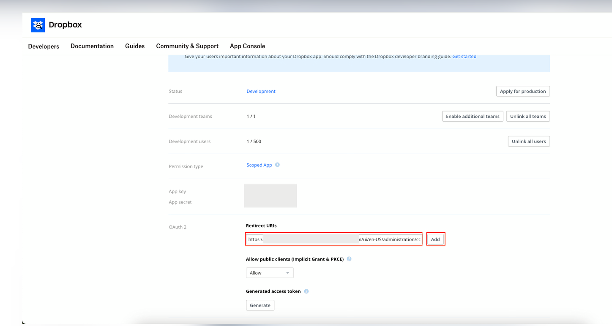Generate an access token
The height and width of the screenshot is (326, 612).
coord(260,305)
